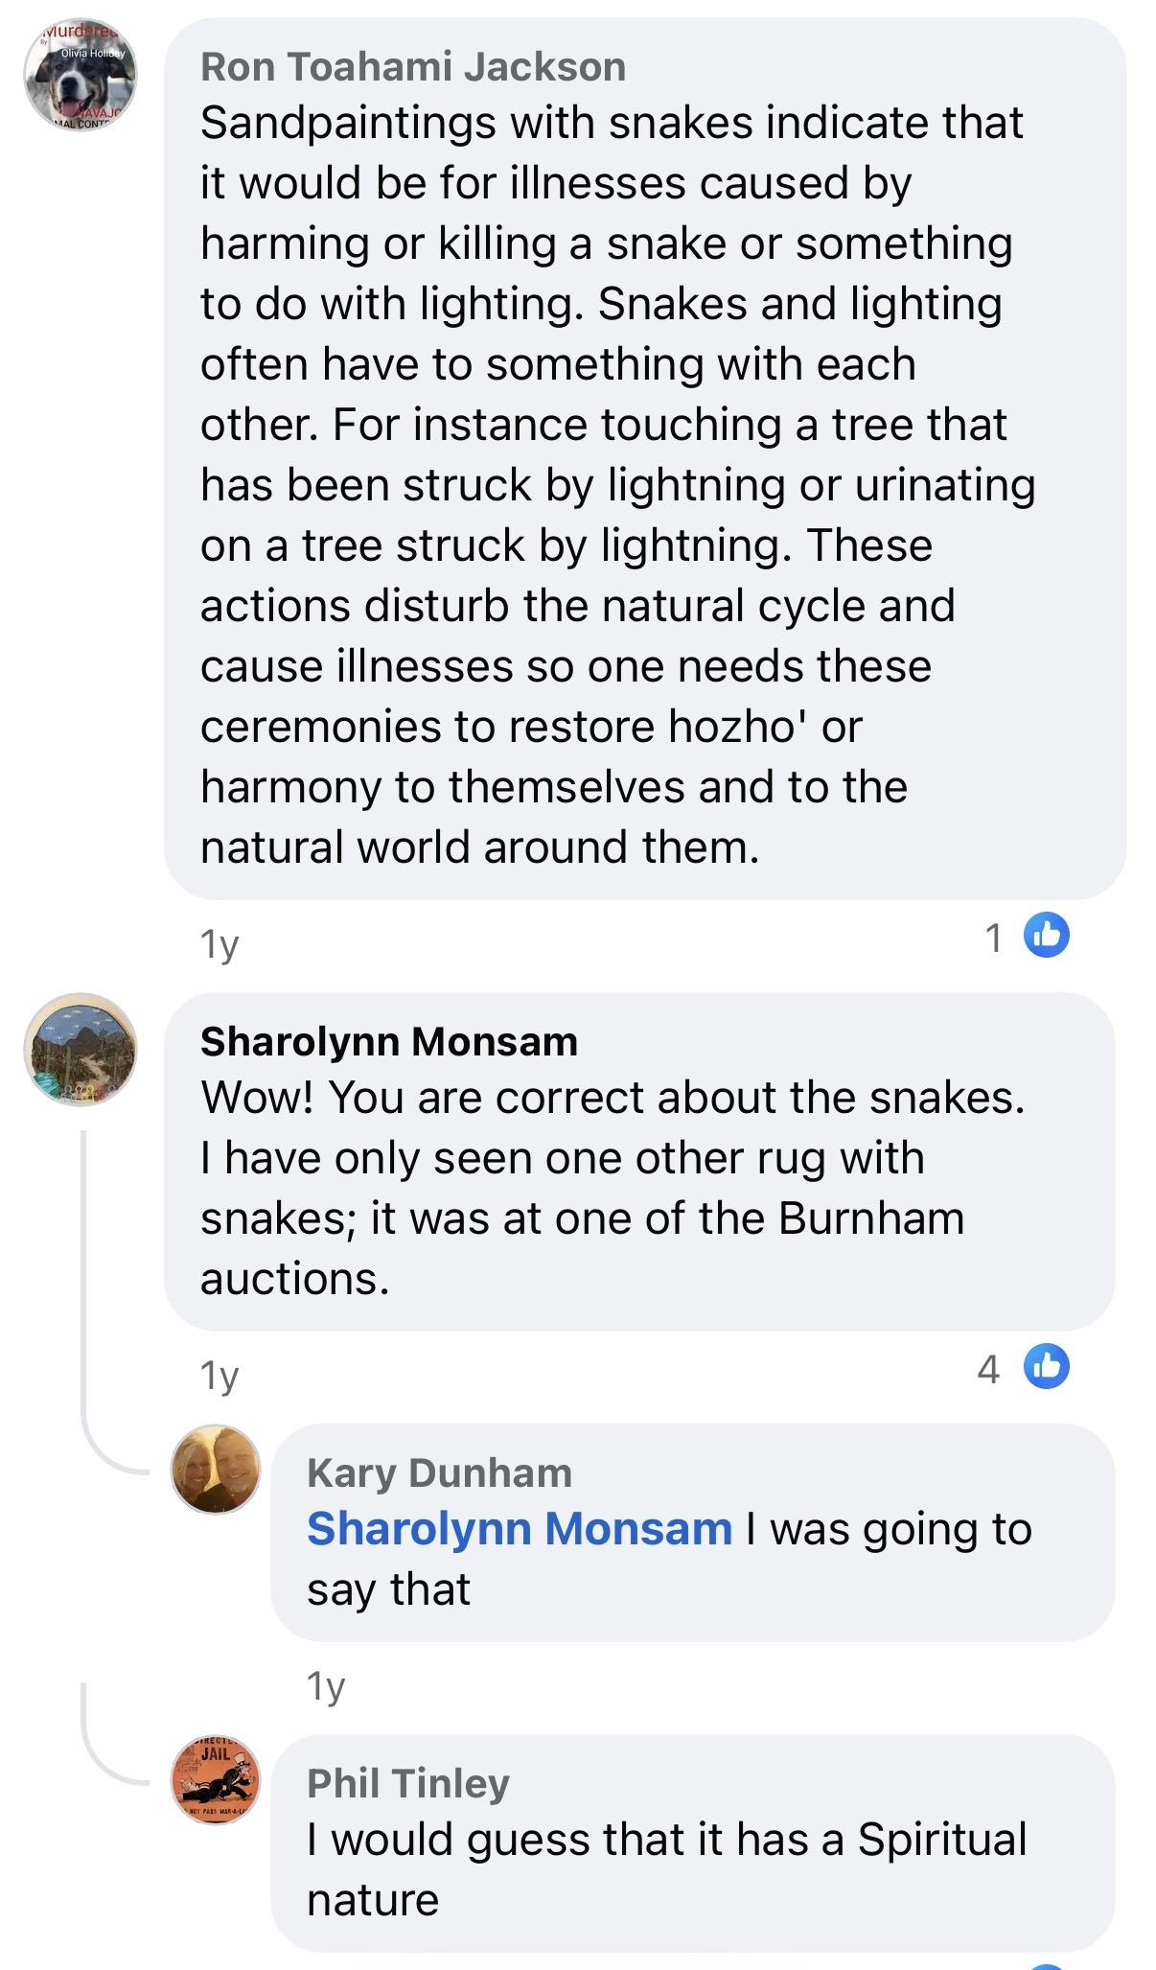The height and width of the screenshot is (1970, 1156).
Task: View the reaction count of 1
Action: 994,938
